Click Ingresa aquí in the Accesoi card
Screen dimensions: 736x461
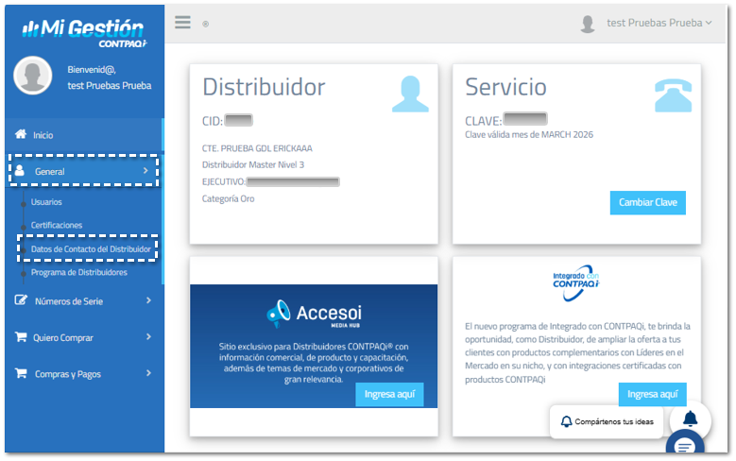click(x=389, y=394)
